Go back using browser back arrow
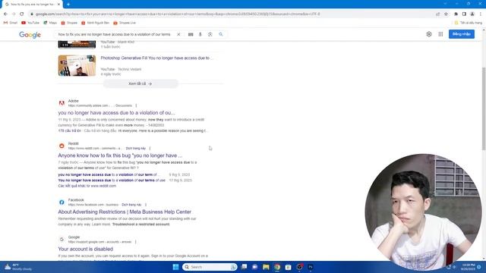 click(5, 14)
